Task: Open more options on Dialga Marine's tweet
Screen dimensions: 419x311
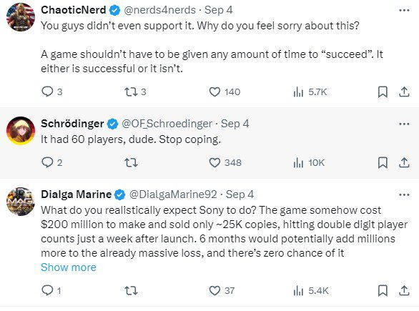Action: pyautogui.click(x=404, y=194)
